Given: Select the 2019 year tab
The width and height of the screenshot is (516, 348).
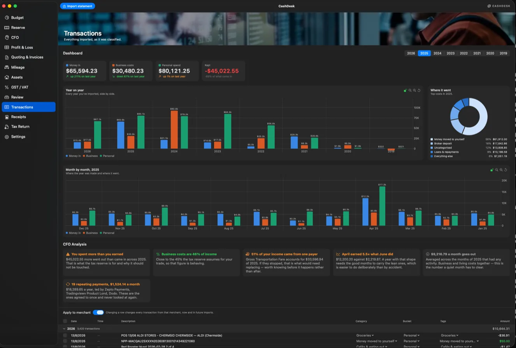Looking at the screenshot, I should 503,53.
